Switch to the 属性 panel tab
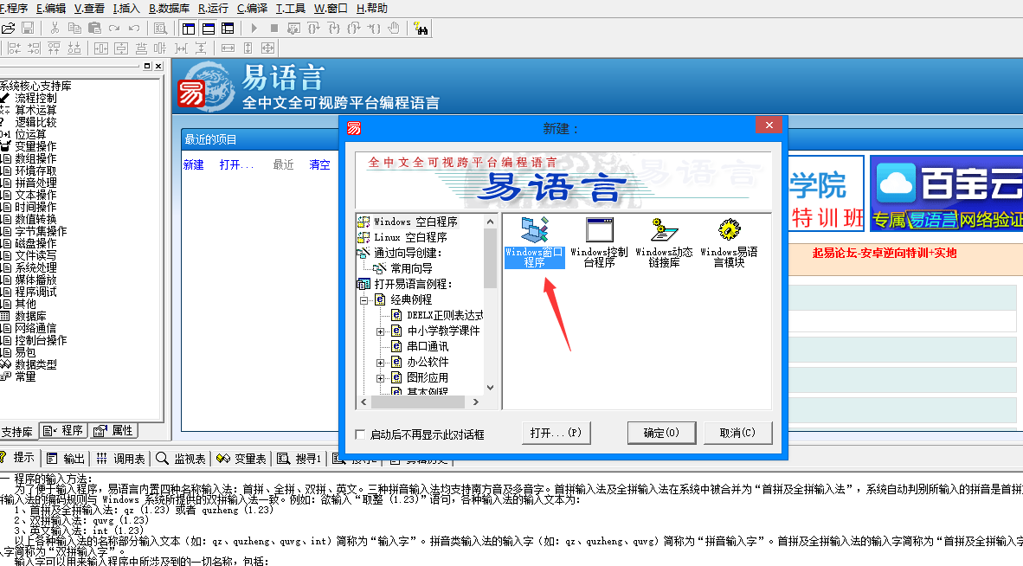Image resolution: width=1023 pixels, height=566 pixels. pyautogui.click(x=113, y=431)
